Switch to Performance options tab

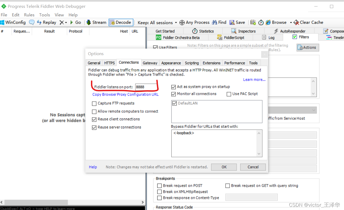(234, 63)
